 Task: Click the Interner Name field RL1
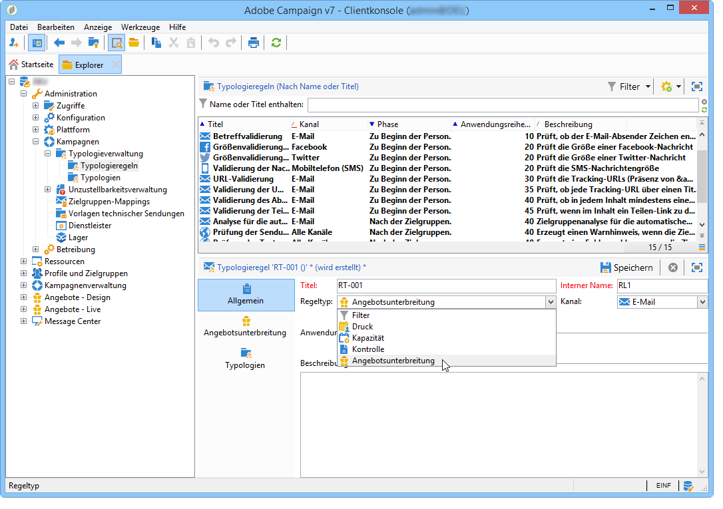click(662, 285)
